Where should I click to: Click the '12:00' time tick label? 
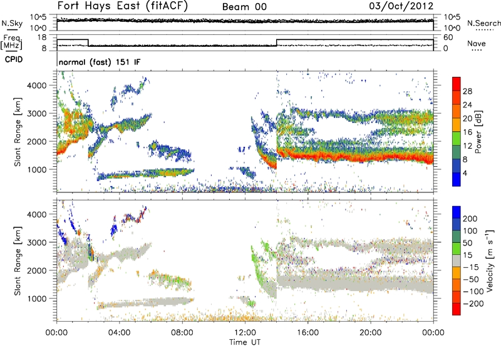pyautogui.click(x=245, y=333)
